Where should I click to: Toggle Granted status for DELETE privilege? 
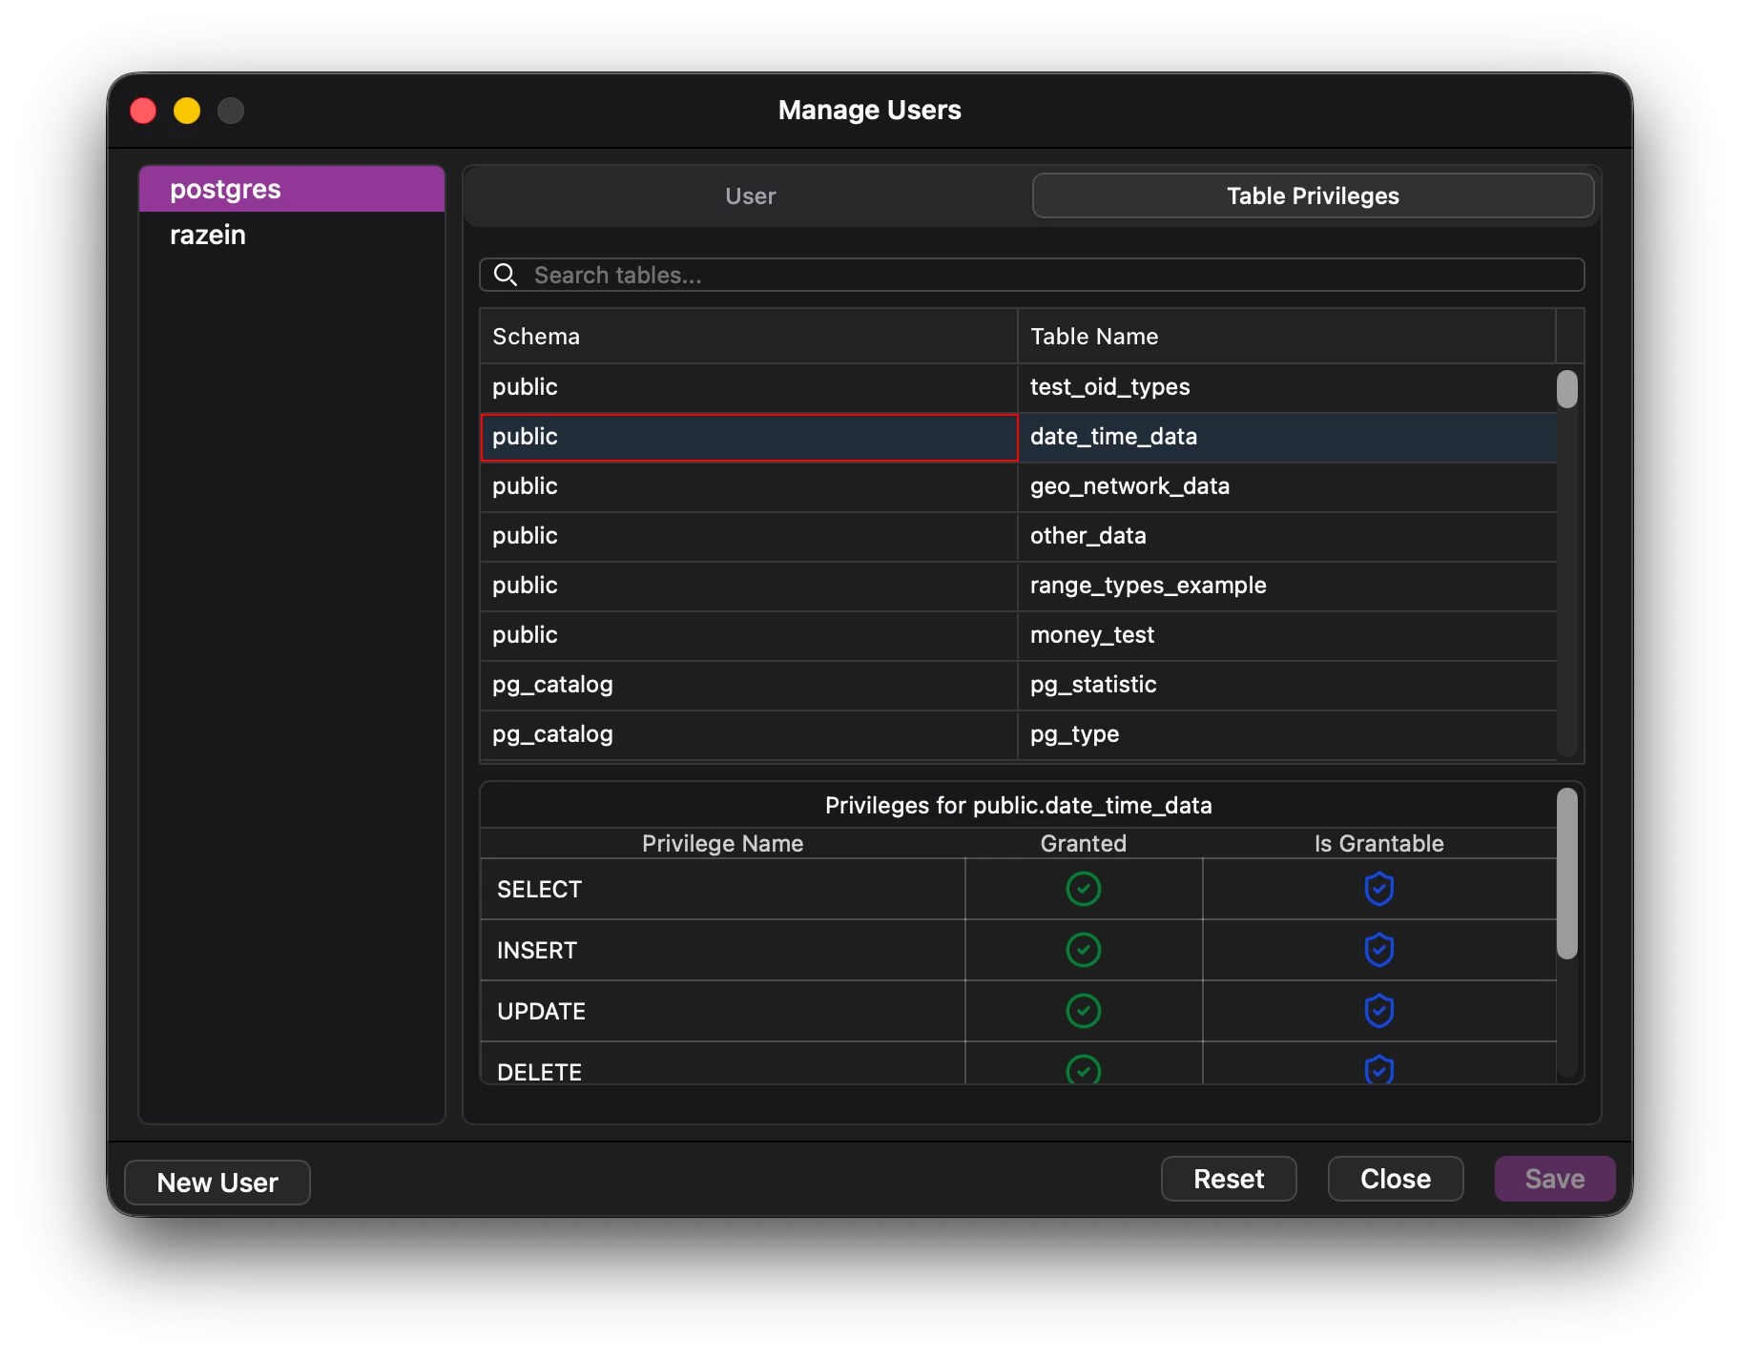tap(1084, 1070)
